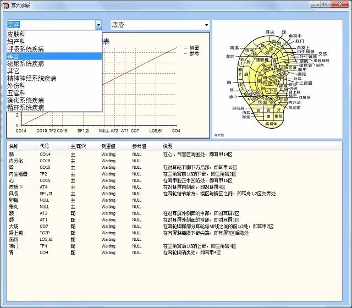Choose 五官科 from the category list
Image resolution: width=352 pixels, height=308 pixels.
[x=16, y=94]
